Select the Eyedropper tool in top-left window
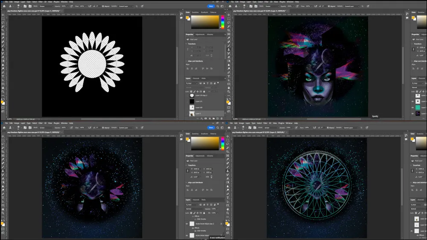Viewport: 427px width, 240px height. [x=3, y=38]
